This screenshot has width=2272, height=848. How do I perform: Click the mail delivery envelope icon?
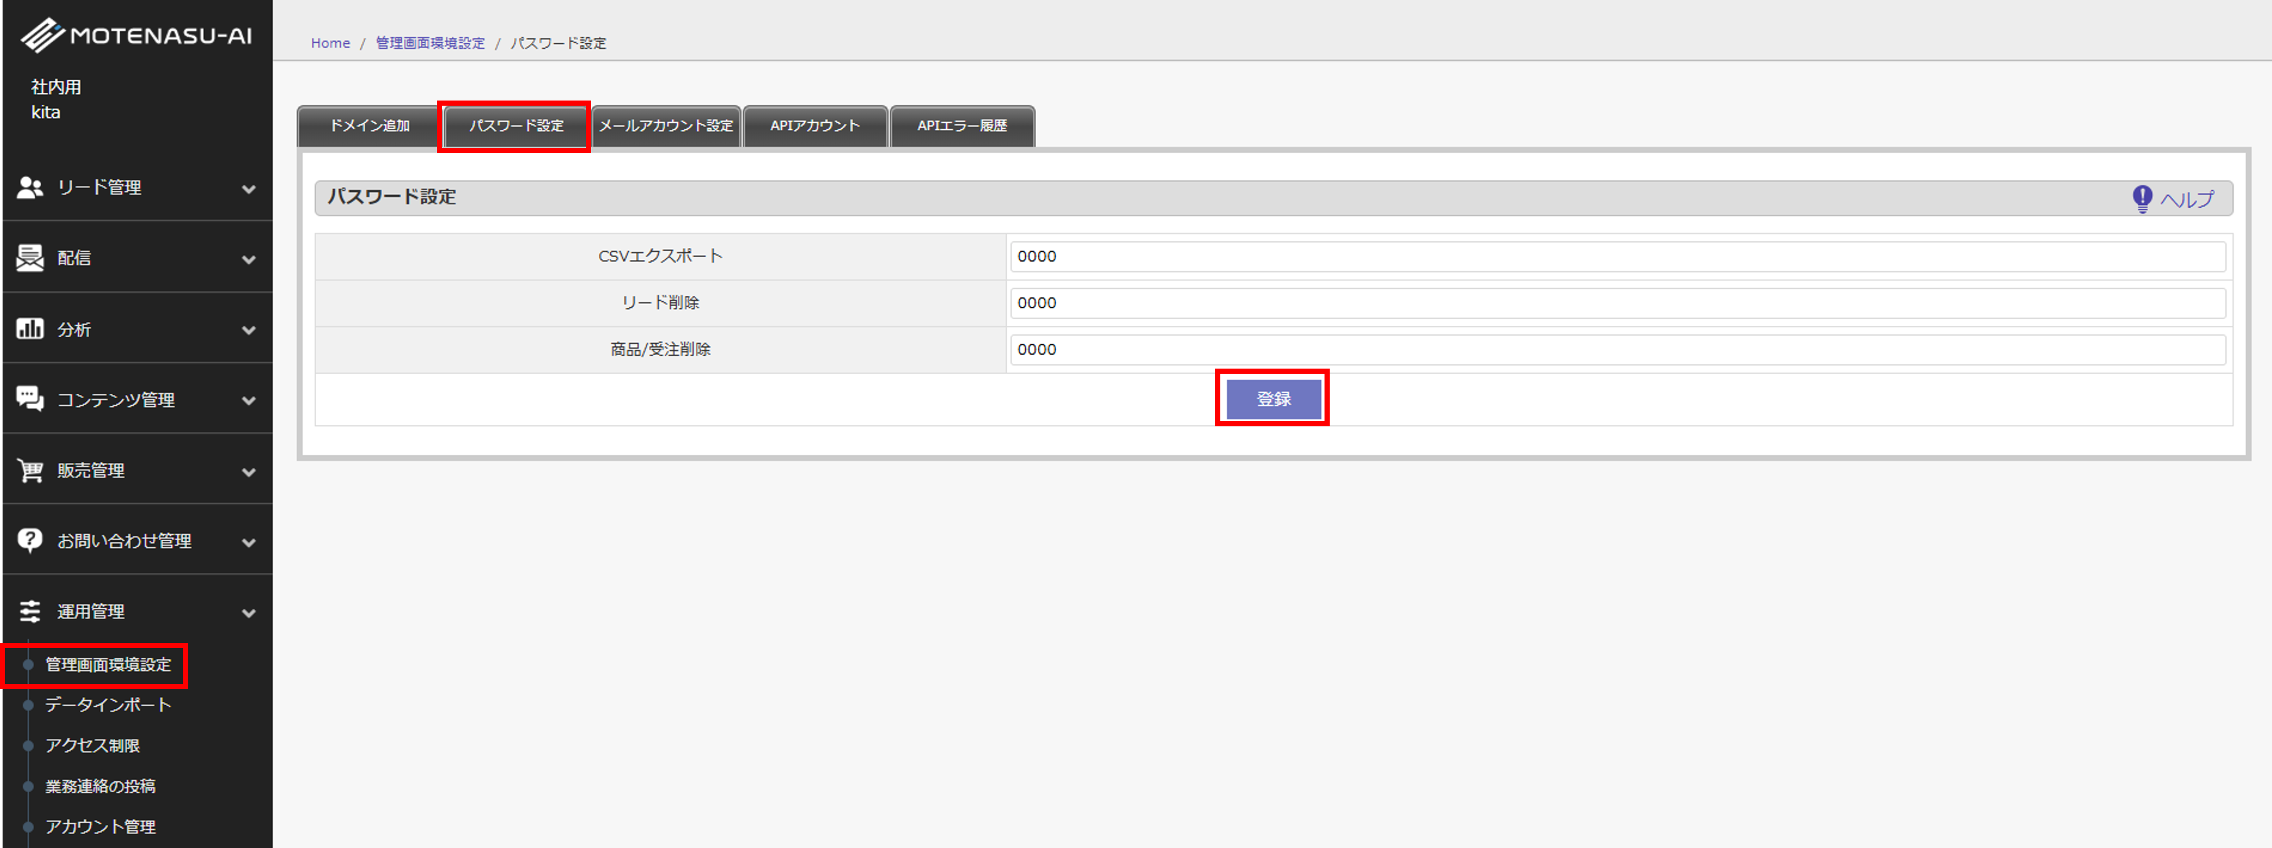(x=30, y=257)
